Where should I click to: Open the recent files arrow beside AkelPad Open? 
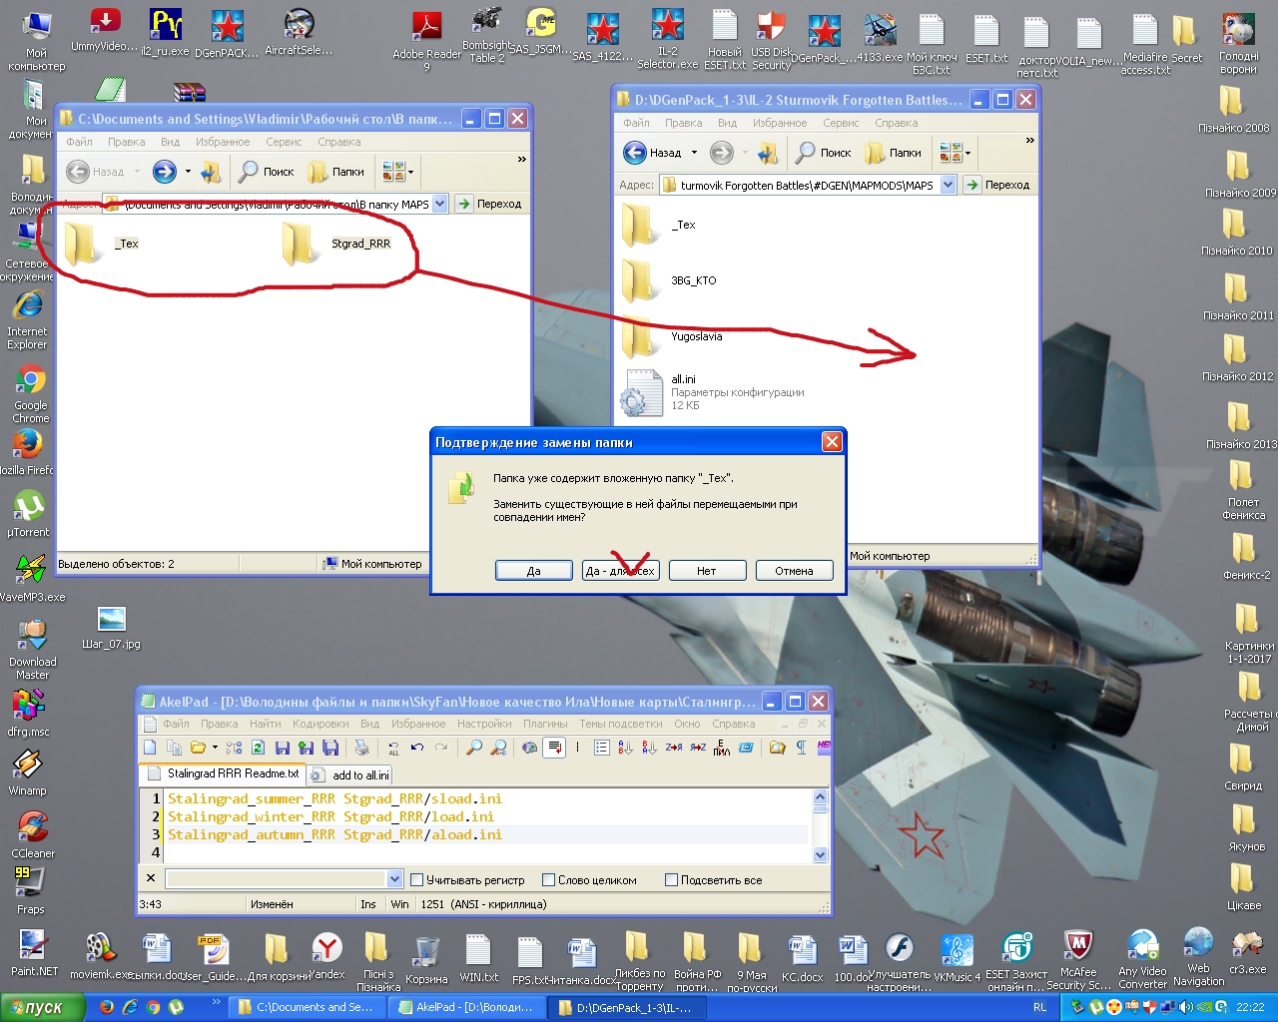pyautogui.click(x=215, y=748)
